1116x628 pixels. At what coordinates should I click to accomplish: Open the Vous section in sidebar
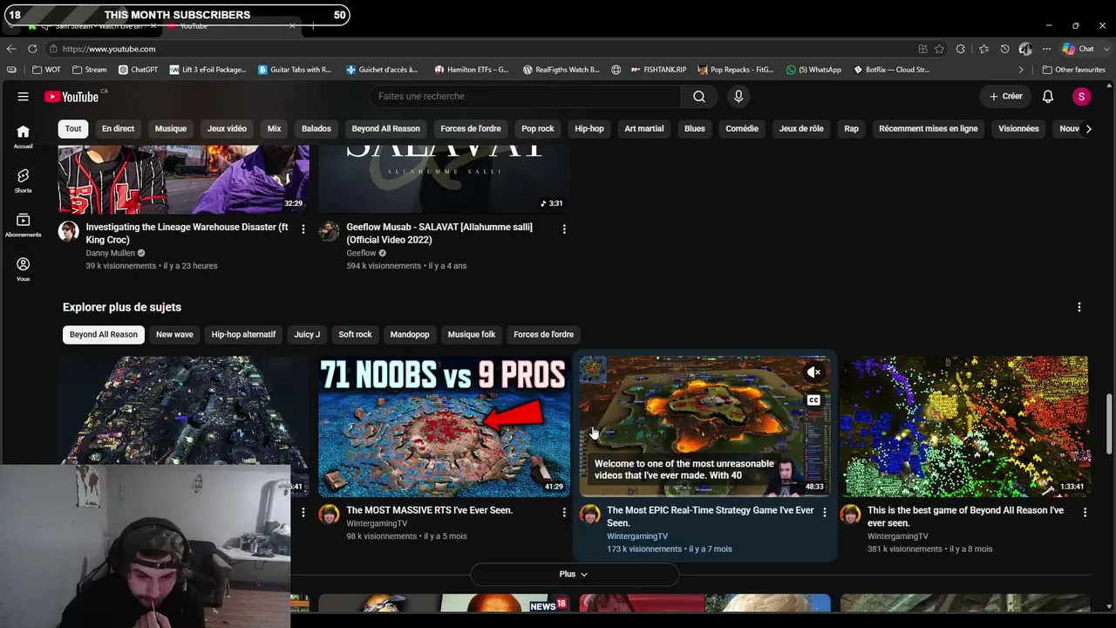(x=24, y=270)
